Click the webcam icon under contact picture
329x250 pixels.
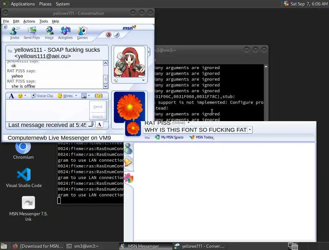116,80
